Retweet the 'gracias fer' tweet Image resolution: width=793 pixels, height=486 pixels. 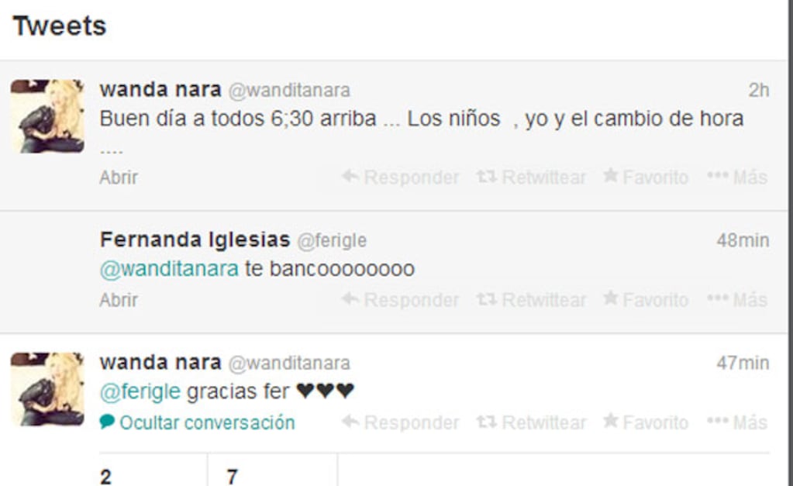(531, 422)
